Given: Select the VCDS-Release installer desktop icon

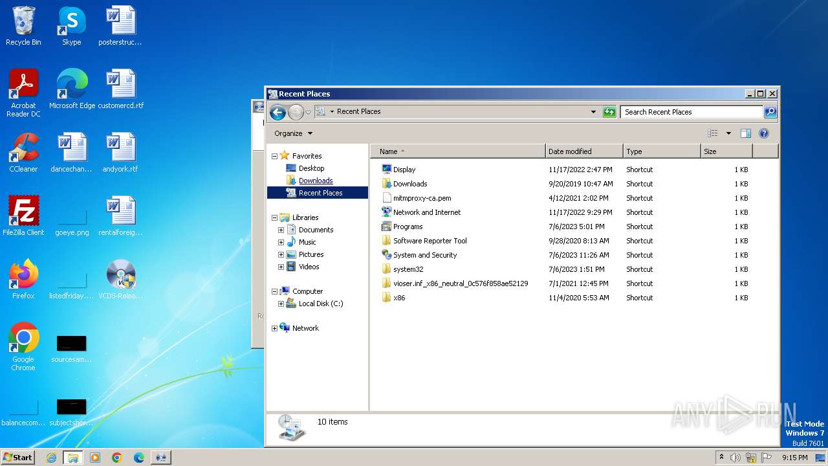Looking at the screenshot, I should [120, 280].
